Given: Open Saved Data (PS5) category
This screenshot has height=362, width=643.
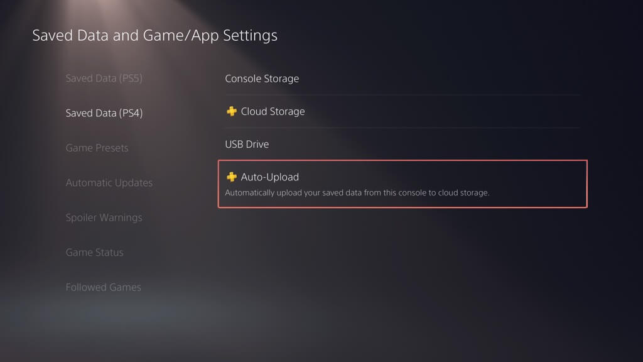Looking at the screenshot, I should point(104,79).
